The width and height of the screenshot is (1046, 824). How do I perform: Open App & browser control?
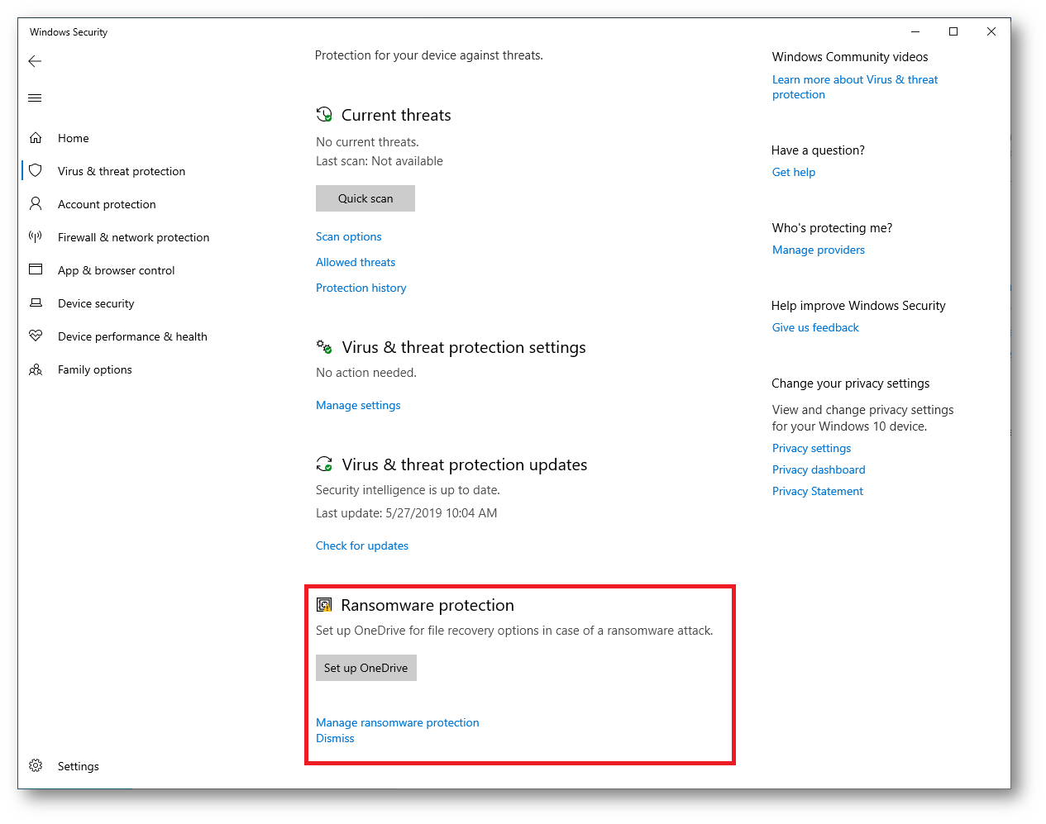click(x=116, y=270)
